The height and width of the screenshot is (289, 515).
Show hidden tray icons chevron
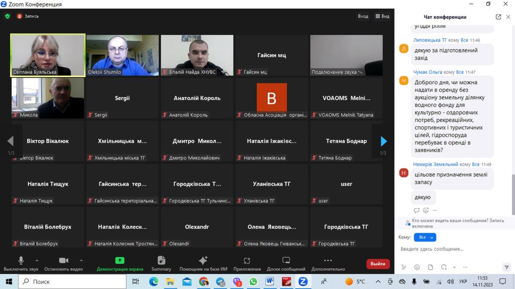click(378, 282)
